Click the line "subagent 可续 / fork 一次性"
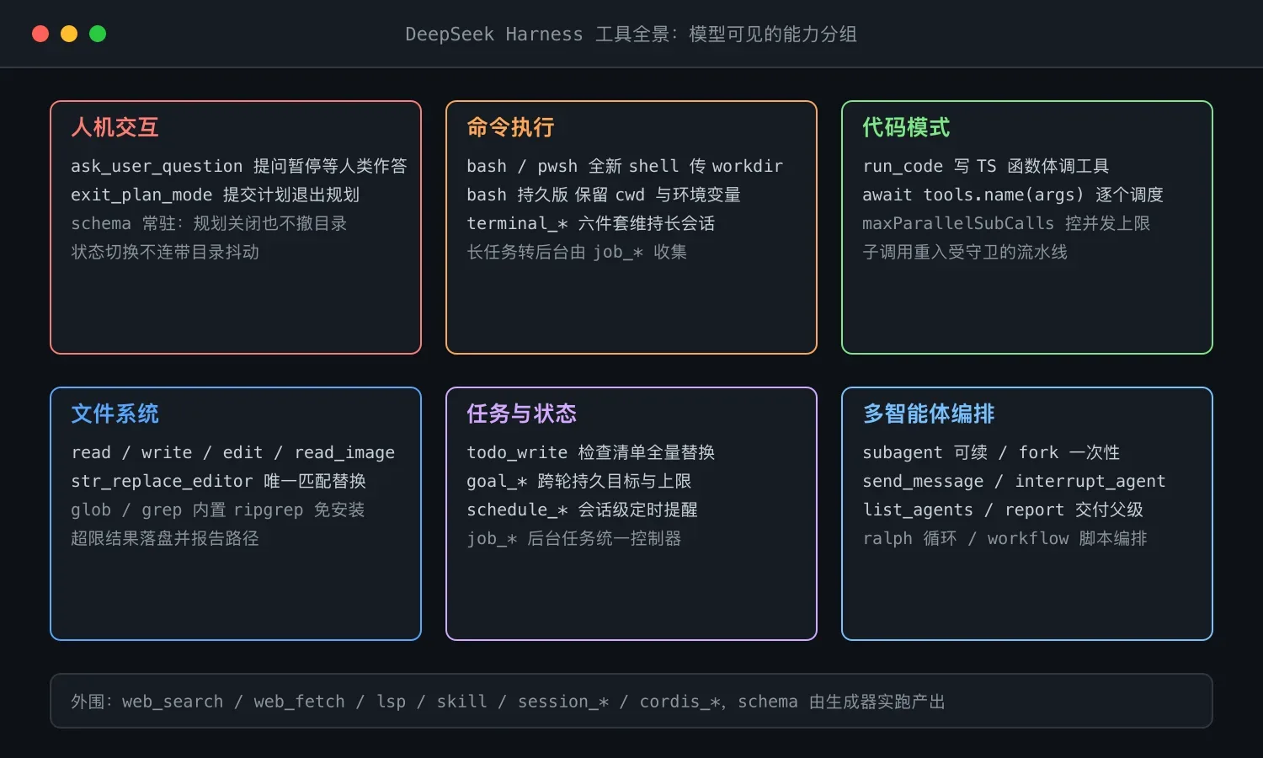This screenshot has height=758, width=1263. 991,452
